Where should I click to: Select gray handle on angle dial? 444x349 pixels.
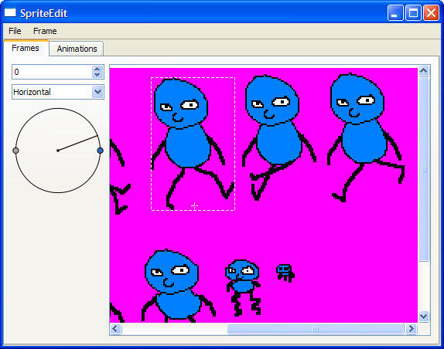click(15, 151)
